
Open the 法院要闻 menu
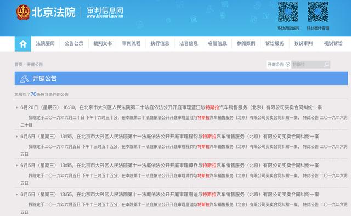coord(45,43)
